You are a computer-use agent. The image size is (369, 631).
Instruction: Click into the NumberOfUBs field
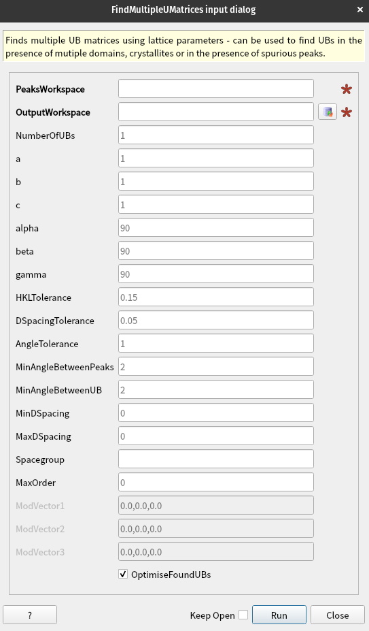pyautogui.click(x=216, y=135)
